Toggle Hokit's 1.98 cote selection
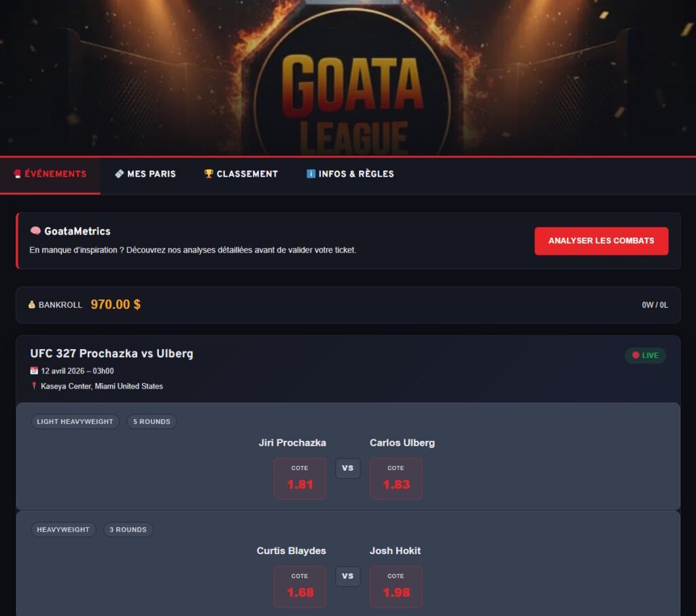Screen dimensions: 696x616 (x=396, y=586)
